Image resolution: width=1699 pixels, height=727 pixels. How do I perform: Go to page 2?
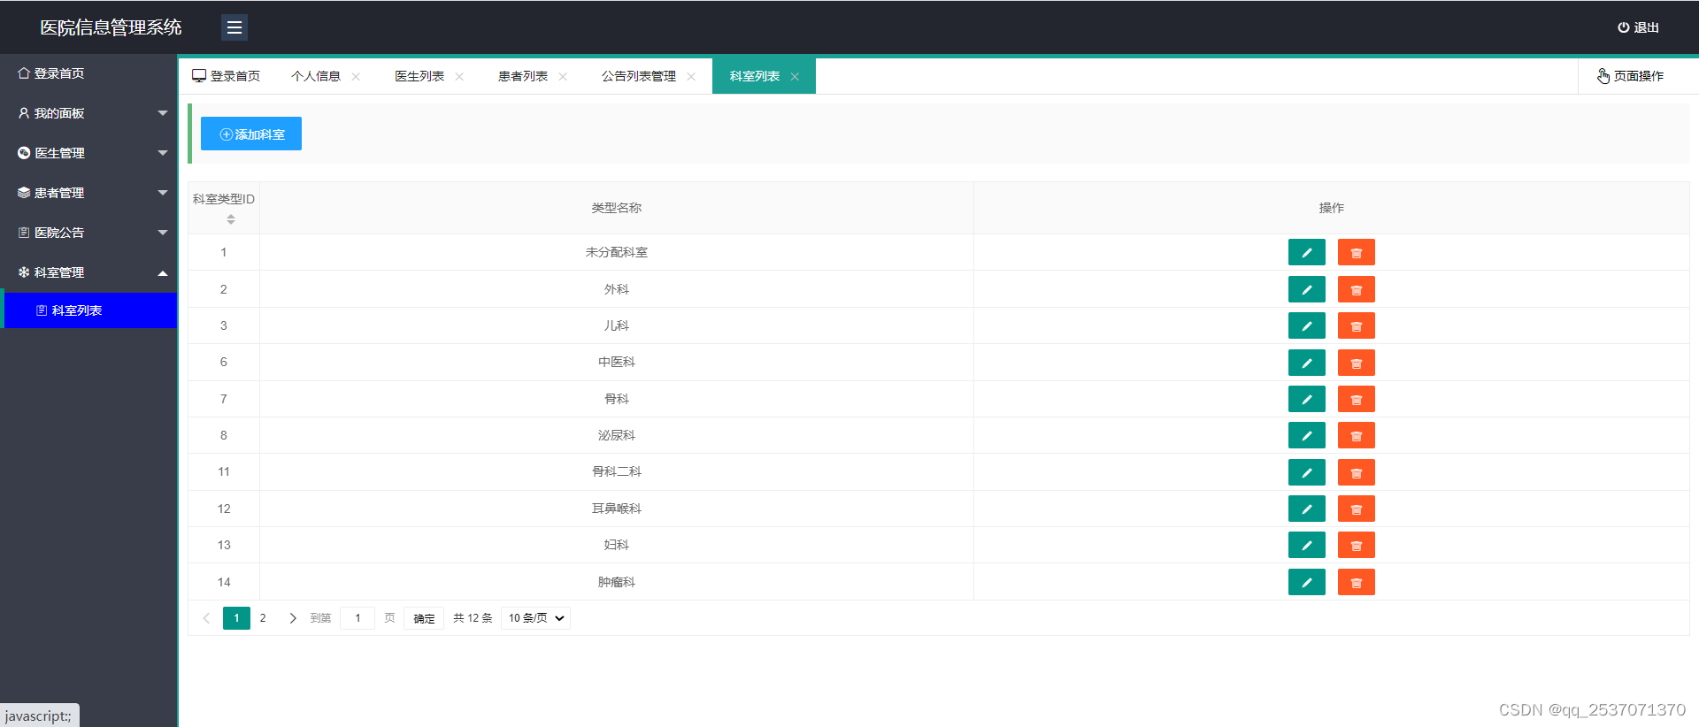click(x=263, y=618)
